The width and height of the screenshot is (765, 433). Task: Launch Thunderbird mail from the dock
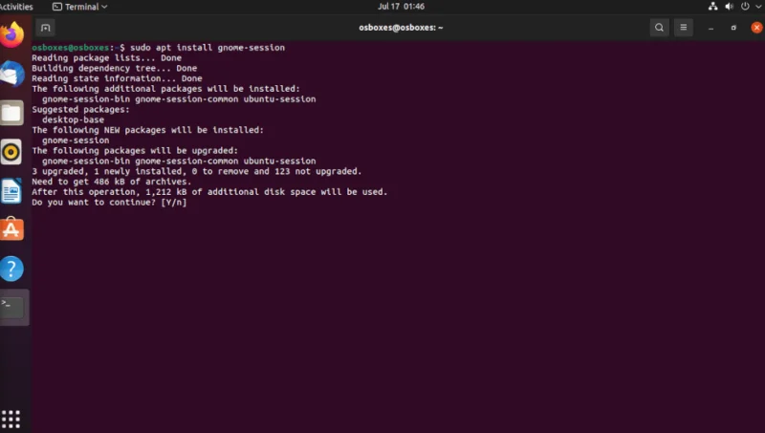pyautogui.click(x=11, y=75)
